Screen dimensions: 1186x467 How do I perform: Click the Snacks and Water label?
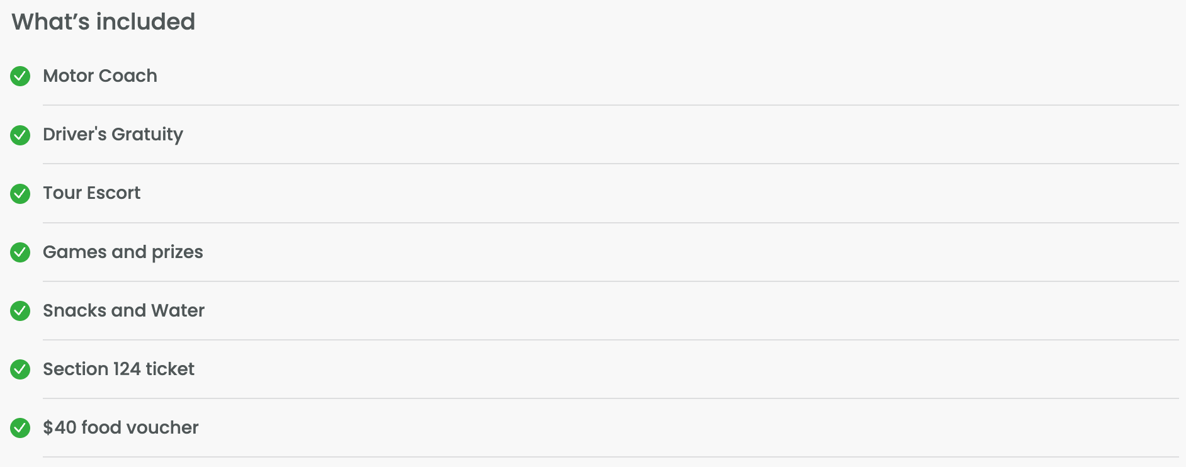point(123,310)
